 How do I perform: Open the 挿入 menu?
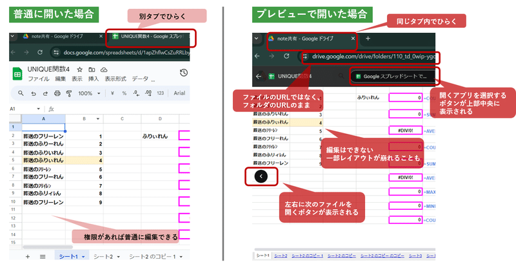[x=94, y=79]
